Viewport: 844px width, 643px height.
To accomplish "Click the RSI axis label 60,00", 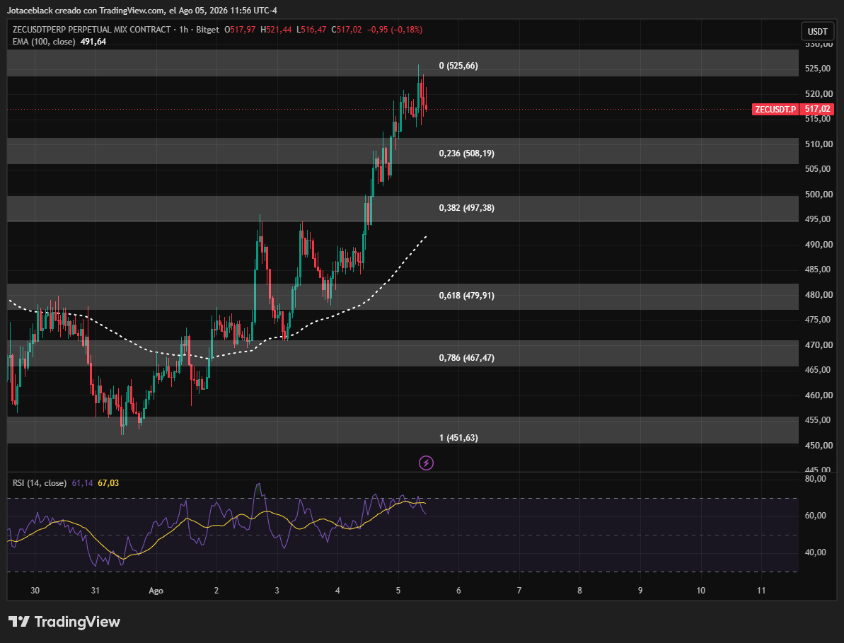I will point(814,516).
